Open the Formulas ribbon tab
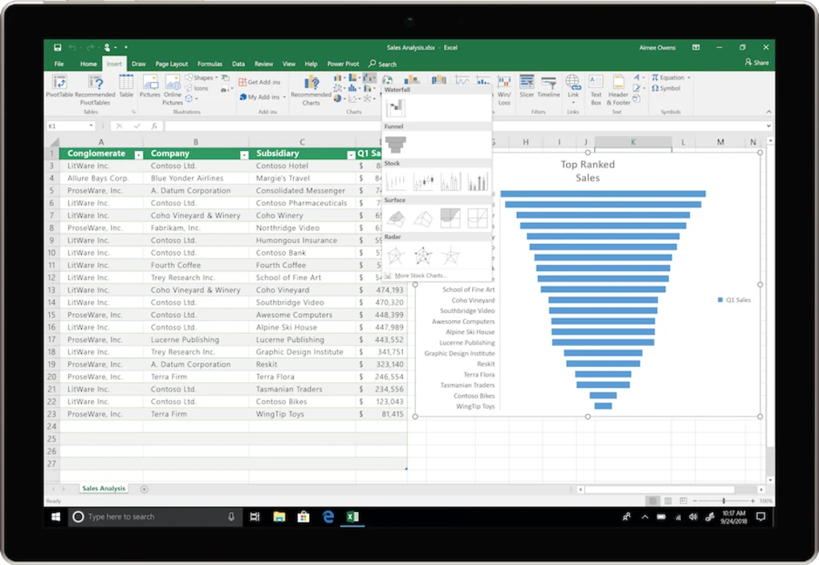 [210, 63]
